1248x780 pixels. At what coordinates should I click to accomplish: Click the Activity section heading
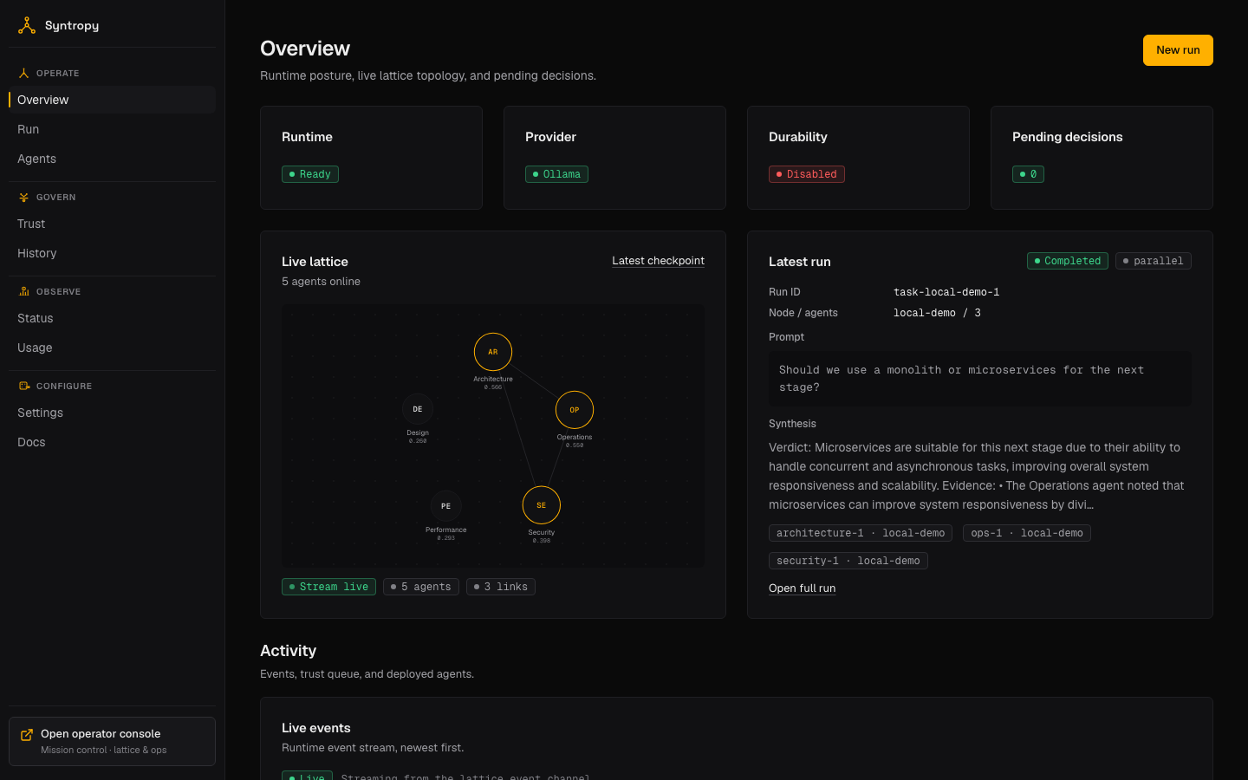(289, 651)
